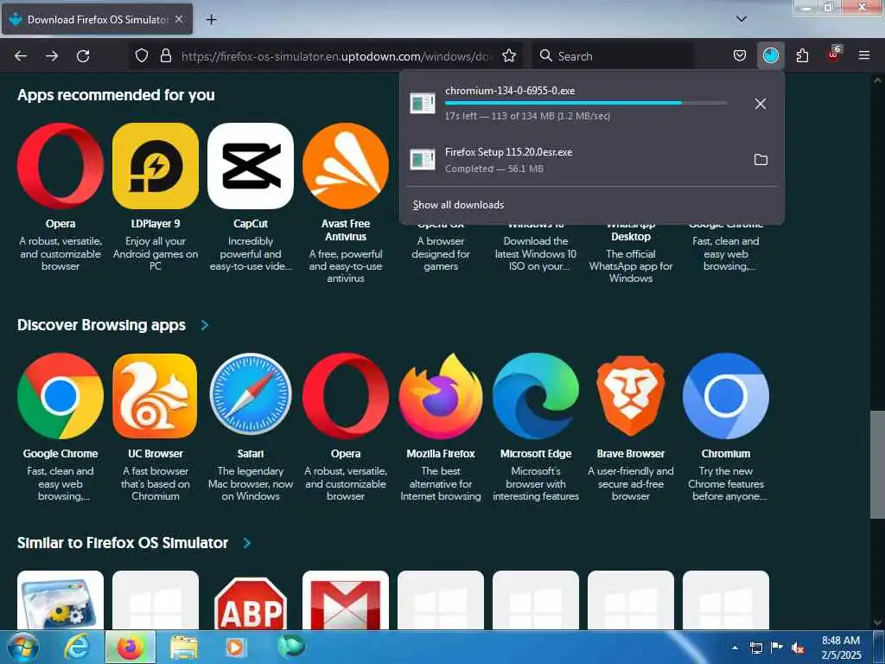
Task: Open the Extensions puzzle icon
Action: (x=802, y=56)
